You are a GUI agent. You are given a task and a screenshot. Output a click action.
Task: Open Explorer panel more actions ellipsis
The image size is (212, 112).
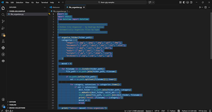click(x=45, y=7)
